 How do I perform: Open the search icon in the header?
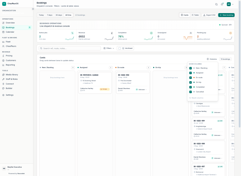click(x=216, y=4)
